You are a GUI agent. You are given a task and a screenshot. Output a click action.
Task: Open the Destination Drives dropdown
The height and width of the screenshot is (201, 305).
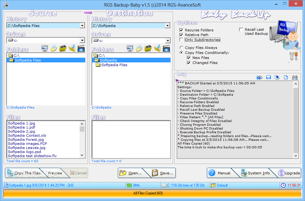click(167, 40)
